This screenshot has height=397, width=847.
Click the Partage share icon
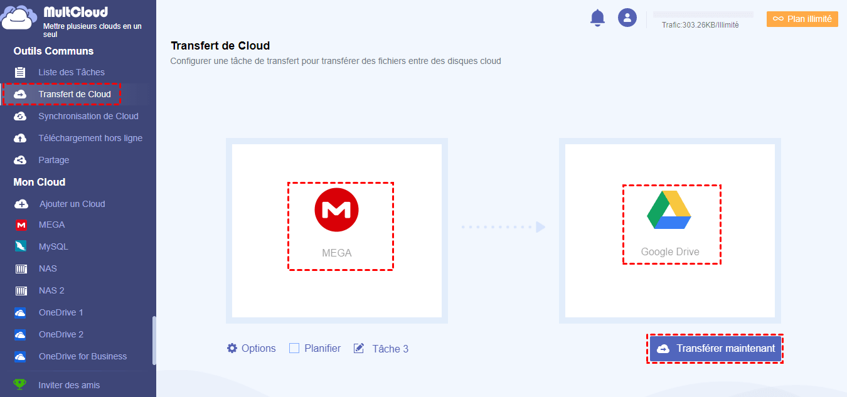click(21, 160)
